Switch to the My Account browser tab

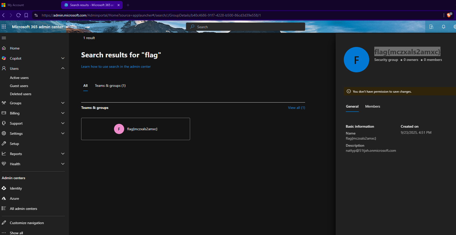point(16,5)
